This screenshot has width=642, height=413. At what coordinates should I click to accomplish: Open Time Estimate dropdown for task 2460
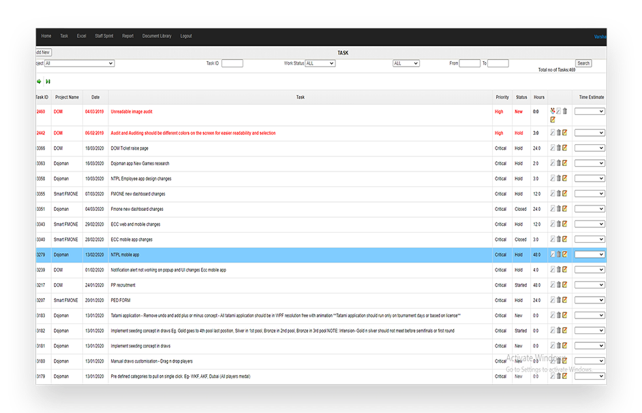tap(590, 111)
